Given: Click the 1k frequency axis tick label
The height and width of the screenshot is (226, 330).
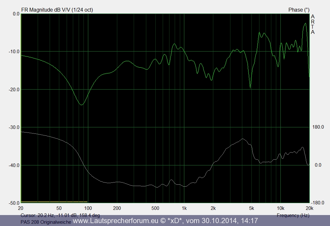Looking at the screenshot, I should tap(184, 208).
